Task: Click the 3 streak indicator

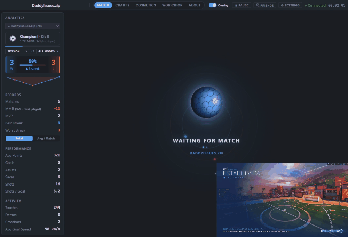Action: (x=33, y=69)
